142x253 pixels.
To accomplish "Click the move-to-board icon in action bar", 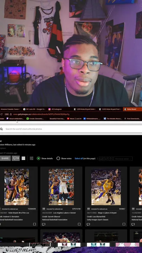I will coord(101,158).
